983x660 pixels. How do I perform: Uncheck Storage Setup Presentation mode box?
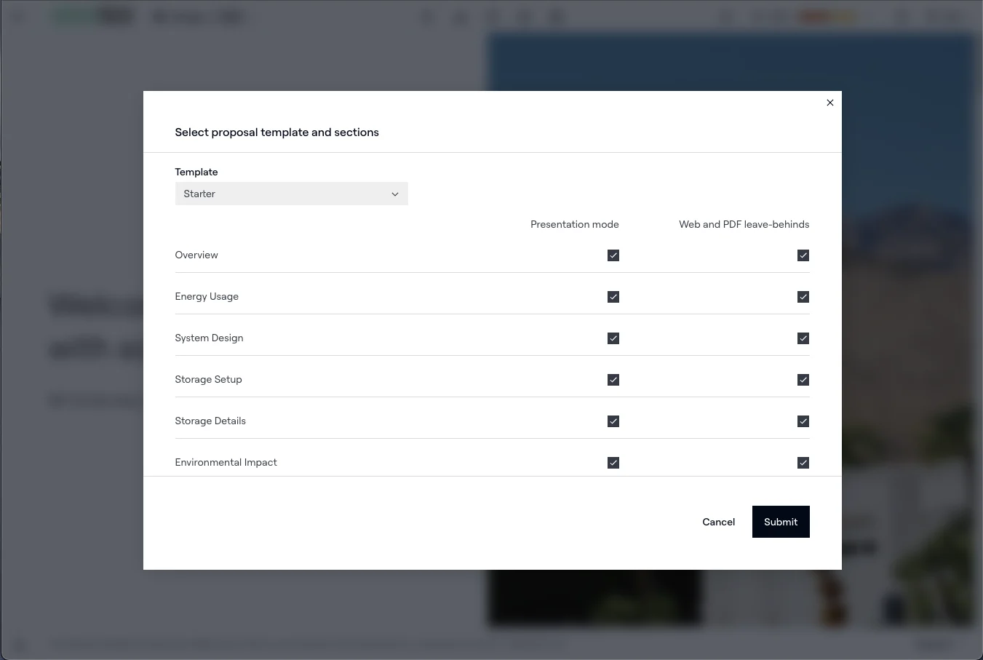pyautogui.click(x=613, y=380)
